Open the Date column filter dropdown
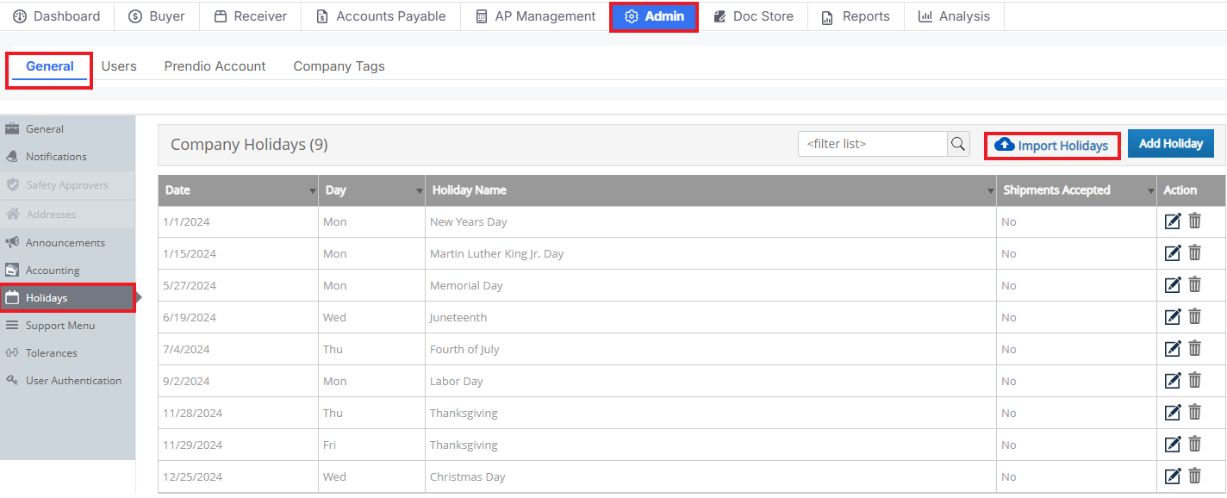The height and width of the screenshot is (498, 1227). click(x=312, y=191)
